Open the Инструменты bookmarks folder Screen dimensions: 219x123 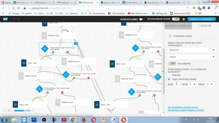pyautogui.click(x=97, y=13)
